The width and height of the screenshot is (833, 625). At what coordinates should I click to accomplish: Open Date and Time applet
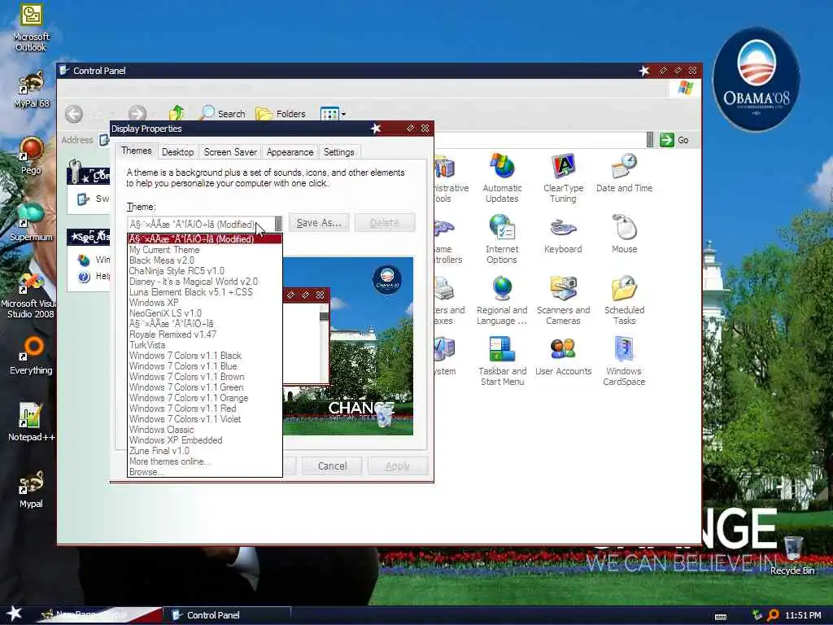[x=624, y=173]
